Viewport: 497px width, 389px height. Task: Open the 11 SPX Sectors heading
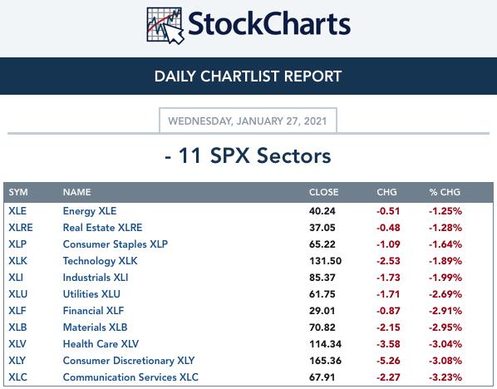248,156
